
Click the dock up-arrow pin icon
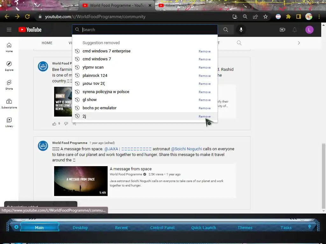[x=309, y=227]
